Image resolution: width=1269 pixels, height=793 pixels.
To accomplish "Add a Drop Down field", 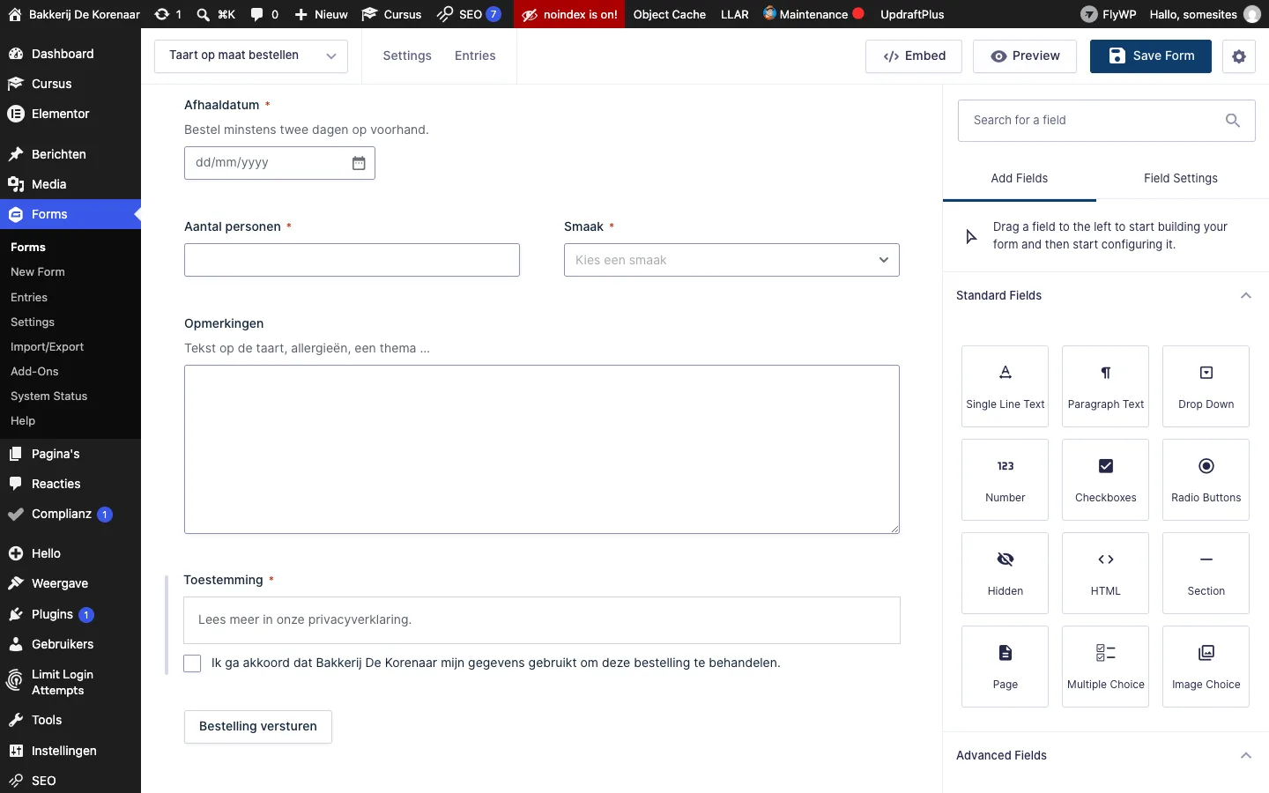I will (1206, 387).
